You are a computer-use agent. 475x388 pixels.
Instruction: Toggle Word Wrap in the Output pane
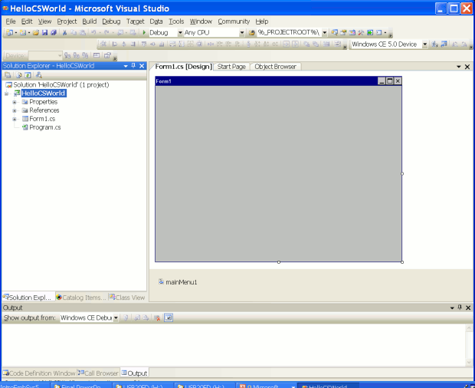[x=169, y=317]
